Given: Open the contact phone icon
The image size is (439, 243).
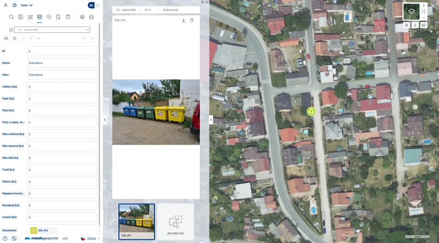Looking at the screenshot, I should point(14,238).
